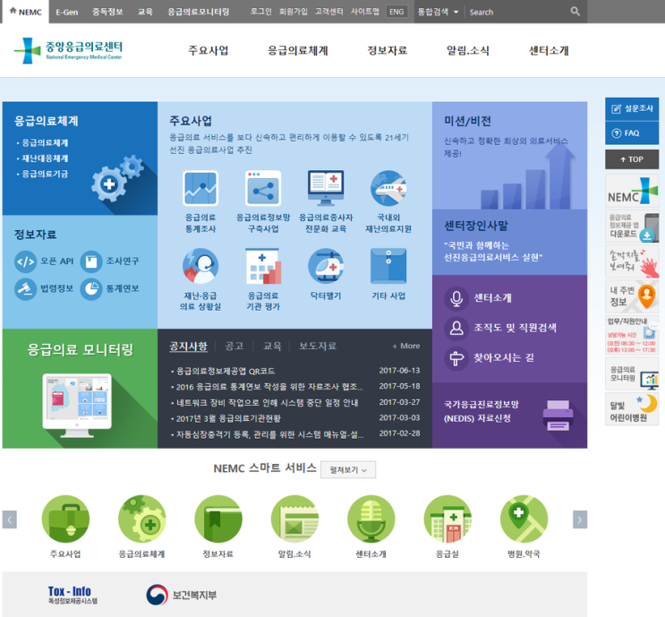This screenshot has height=617, width=665.
Task: Open notice 응급의료정보제공앱 QR코드
Action: pyautogui.click(x=226, y=372)
